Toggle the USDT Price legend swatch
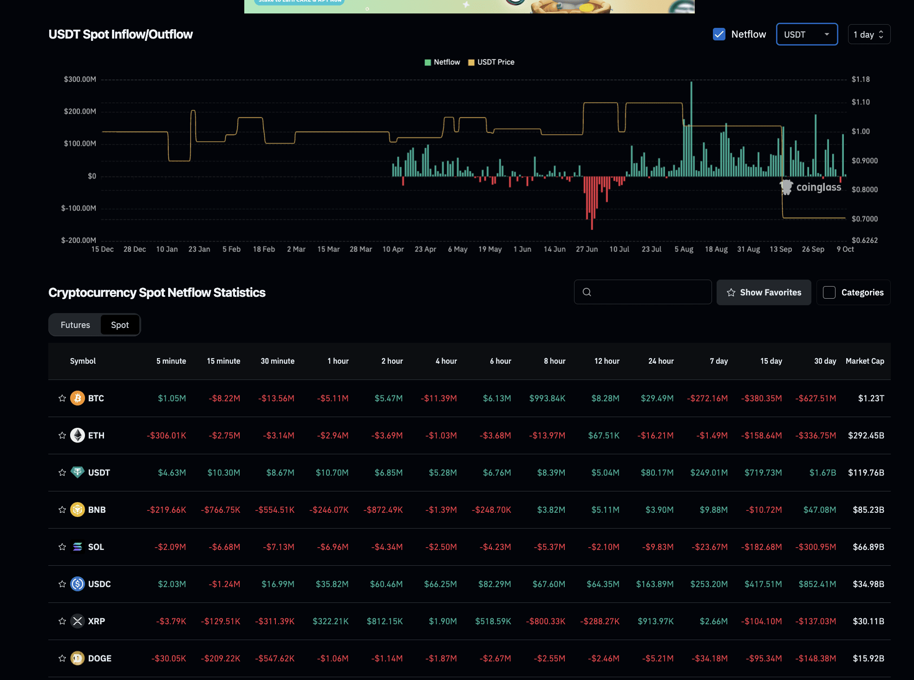914x680 pixels. (471, 62)
